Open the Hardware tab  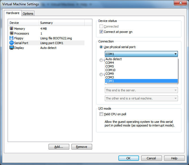[x=13, y=13]
